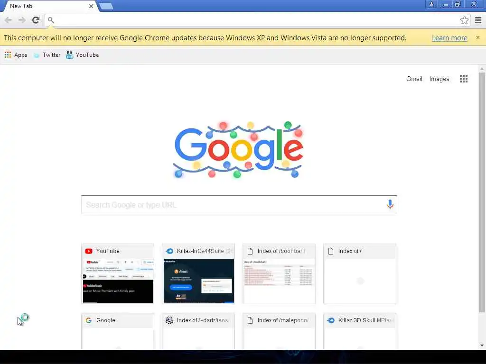This screenshot has height=364, width=486.
Task: Open Gmail link
Action: coord(414,79)
